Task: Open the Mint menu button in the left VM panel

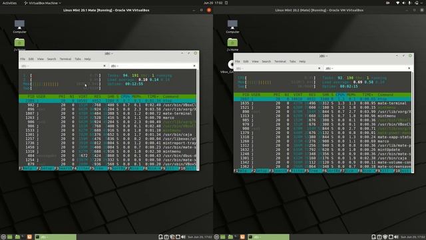Action: click(3, 237)
